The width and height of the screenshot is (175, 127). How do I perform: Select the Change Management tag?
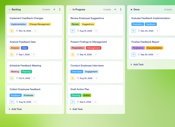(40, 24)
